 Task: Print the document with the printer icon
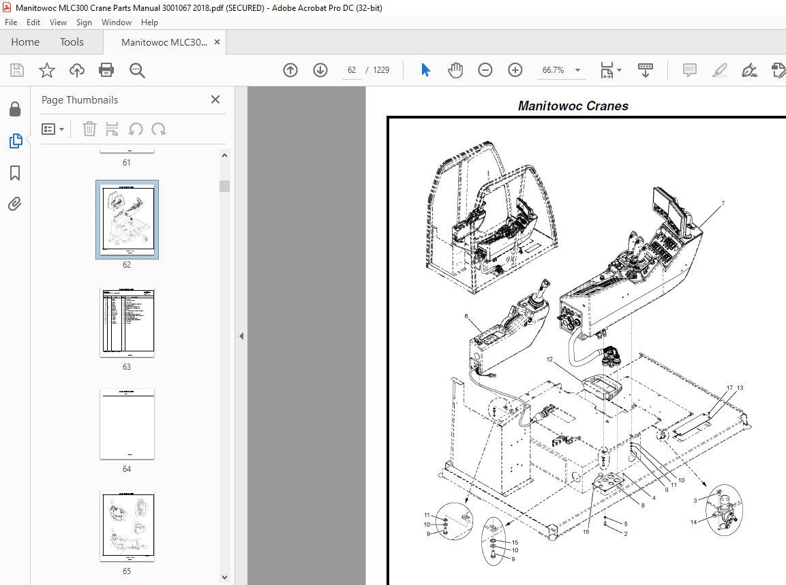point(106,70)
